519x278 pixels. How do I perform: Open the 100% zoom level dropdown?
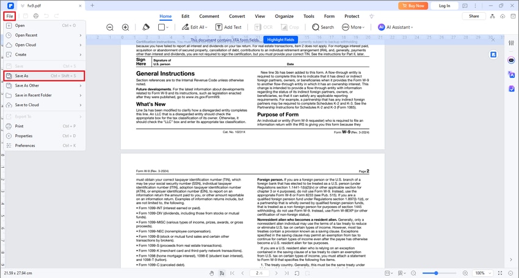point(483,273)
